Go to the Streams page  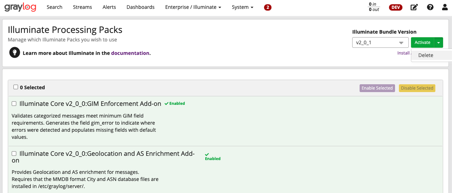coord(82,7)
